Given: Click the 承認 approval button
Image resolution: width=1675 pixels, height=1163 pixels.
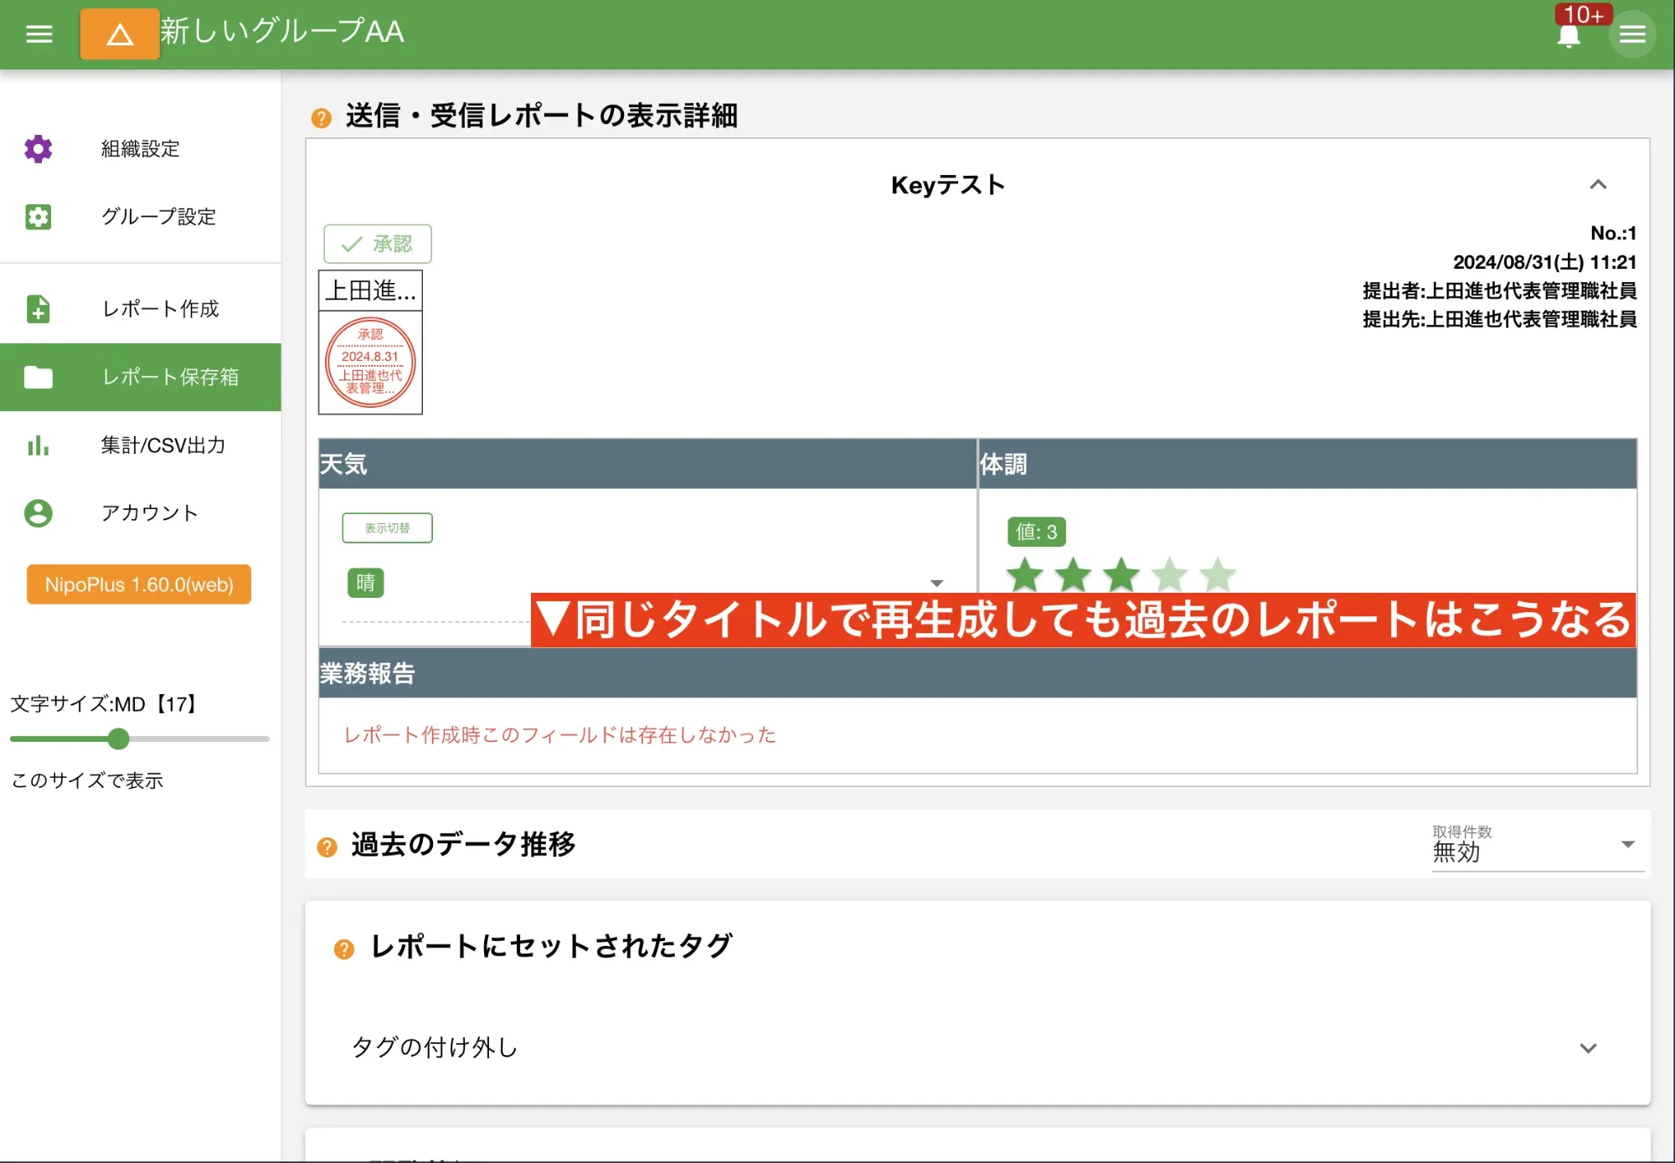Looking at the screenshot, I should 379,244.
